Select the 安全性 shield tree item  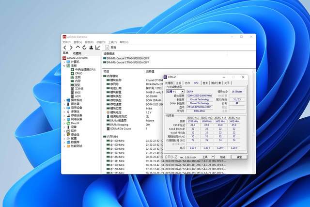[x=75, y=135]
